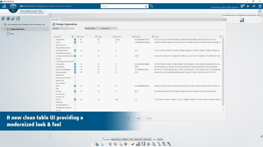Click the checkmark validate icon

133,144
